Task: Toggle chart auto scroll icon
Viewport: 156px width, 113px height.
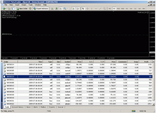Action: (x=73, y=9)
